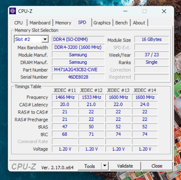Screen dimensions: 181x180
Task: Click the DDR4 (SO-DIMM) memory type field
Action: 78,39
